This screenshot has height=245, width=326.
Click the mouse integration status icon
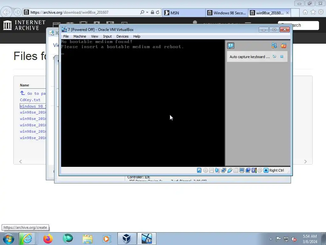(260, 170)
